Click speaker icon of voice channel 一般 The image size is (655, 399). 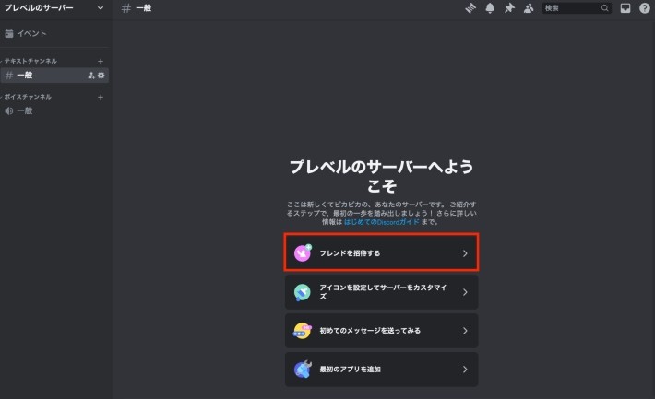pyautogui.click(x=9, y=111)
